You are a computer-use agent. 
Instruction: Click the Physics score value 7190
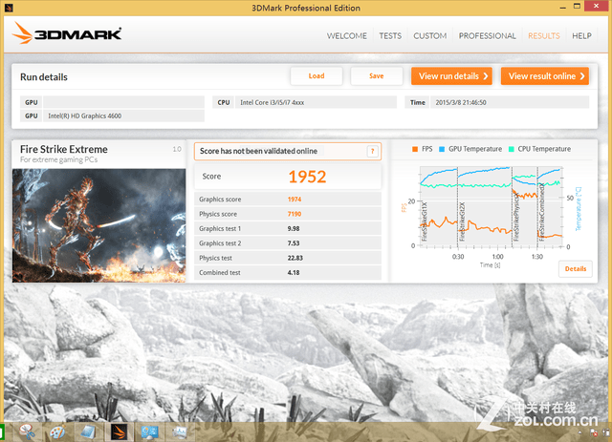tap(295, 214)
